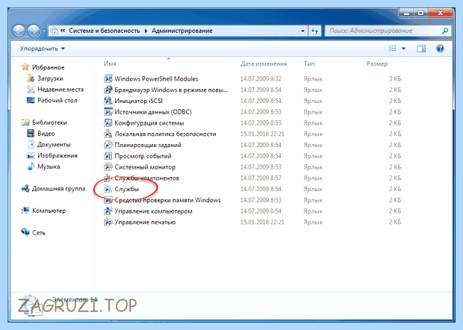Click "Система и безопасность" breadcrumb

pos(105,31)
